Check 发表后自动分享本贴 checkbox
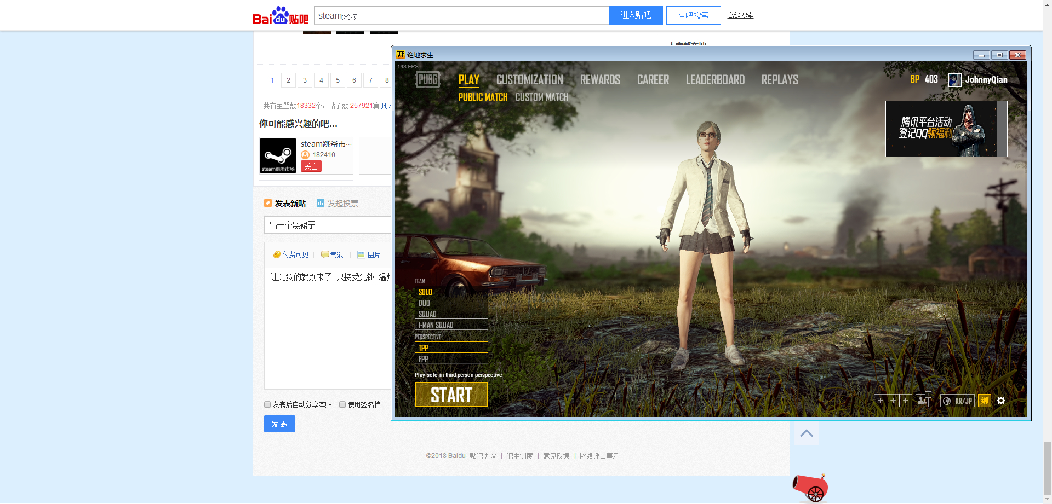1052x504 pixels. tap(267, 404)
